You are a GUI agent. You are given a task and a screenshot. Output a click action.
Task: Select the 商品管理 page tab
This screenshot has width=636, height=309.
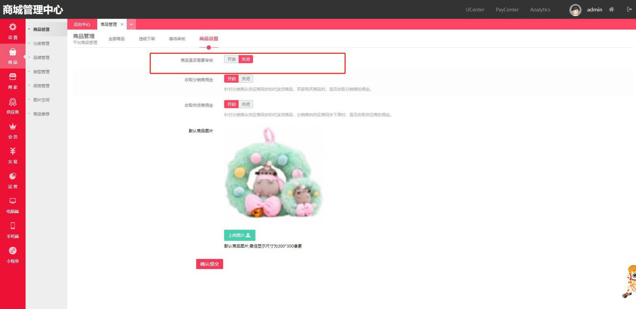coord(109,24)
